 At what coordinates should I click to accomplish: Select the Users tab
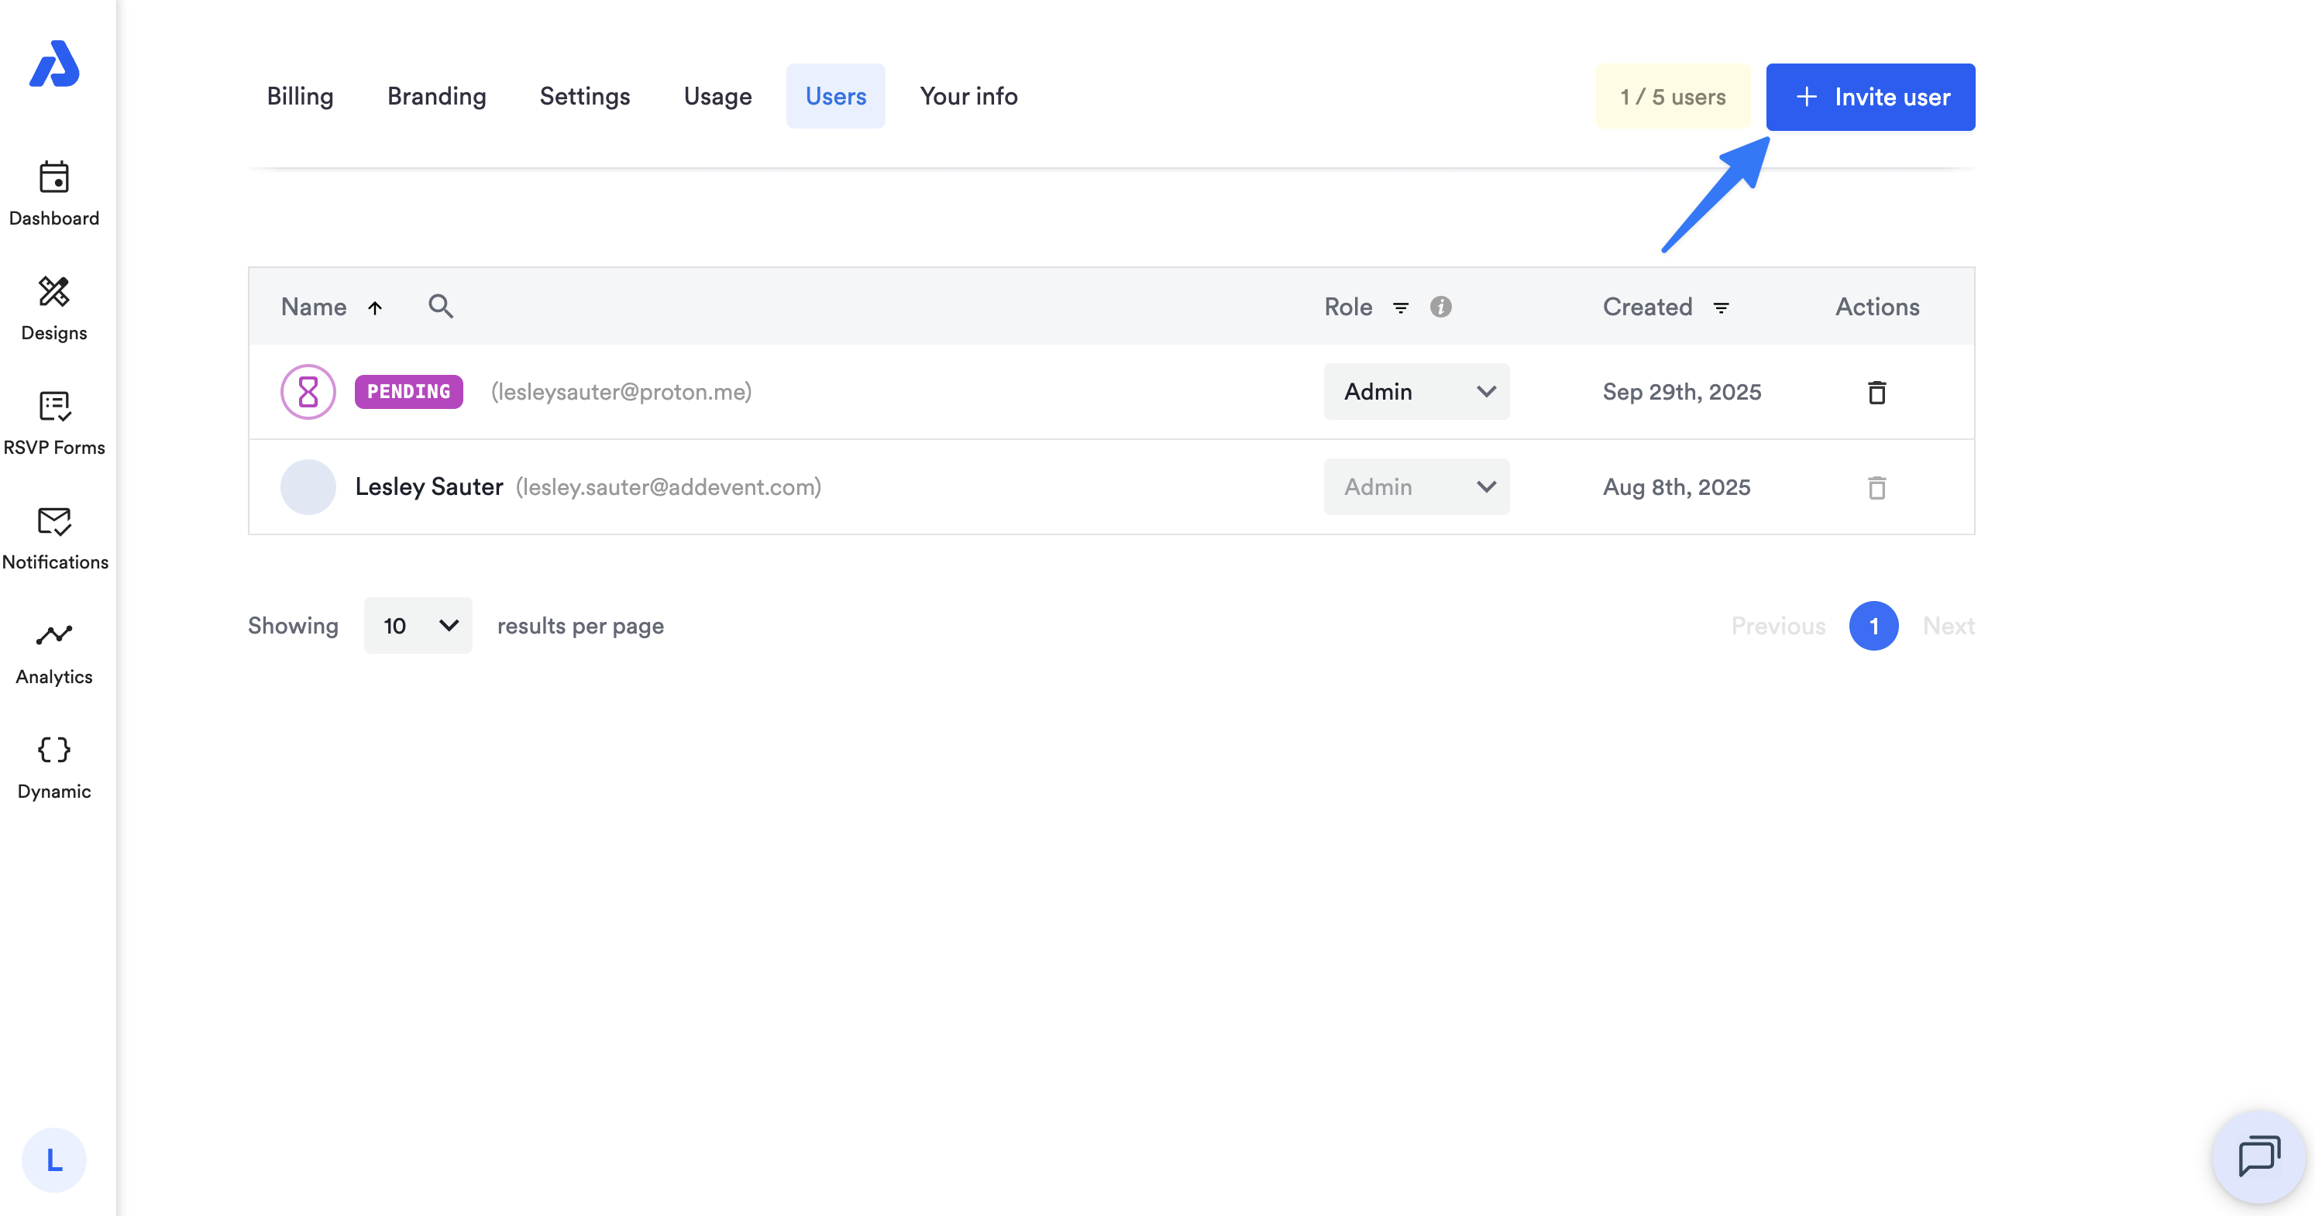[x=836, y=96]
